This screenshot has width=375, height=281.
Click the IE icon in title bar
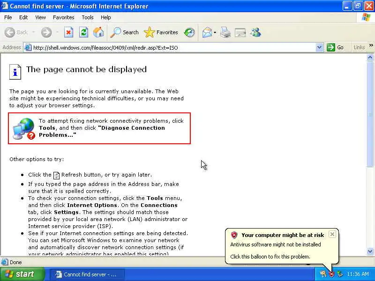pos(5,6)
